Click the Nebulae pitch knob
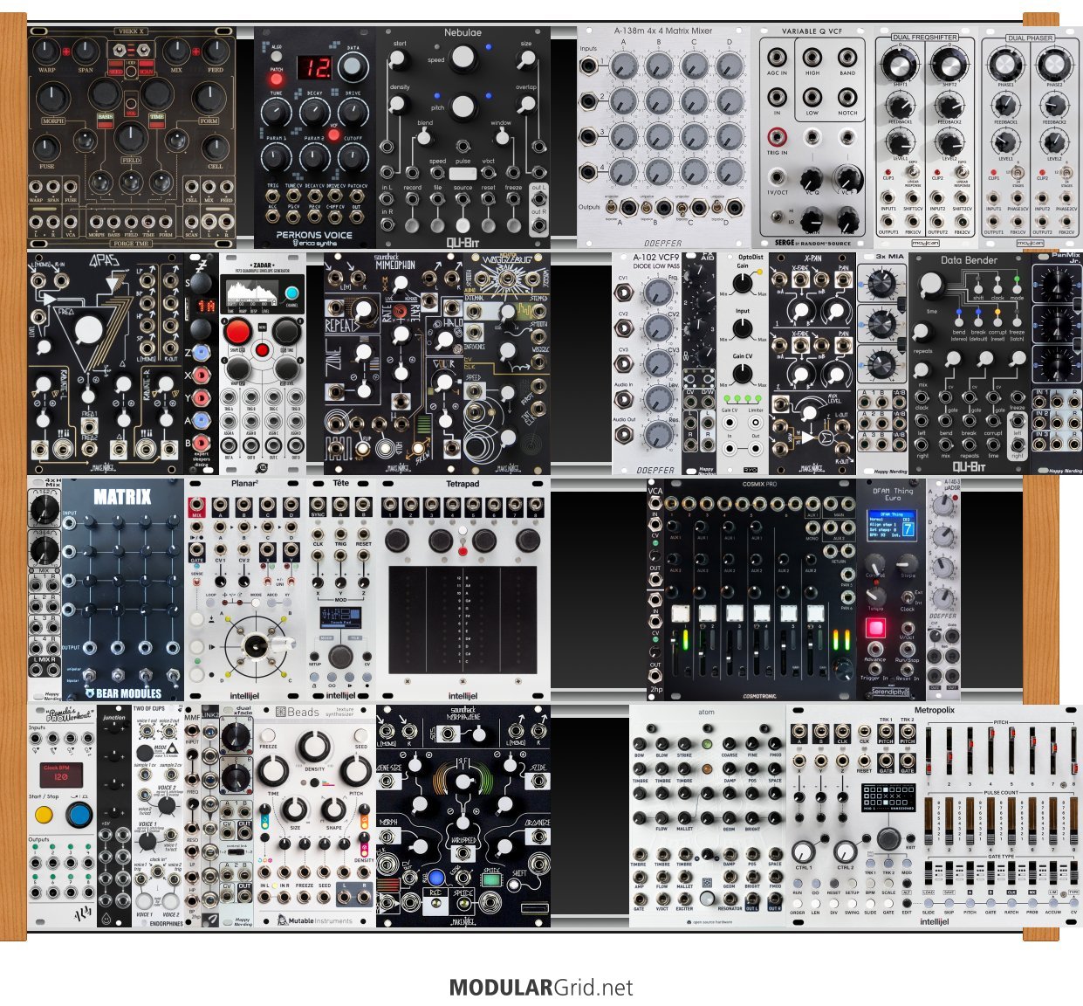 [x=463, y=107]
